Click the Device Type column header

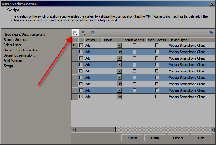[x=191, y=40]
